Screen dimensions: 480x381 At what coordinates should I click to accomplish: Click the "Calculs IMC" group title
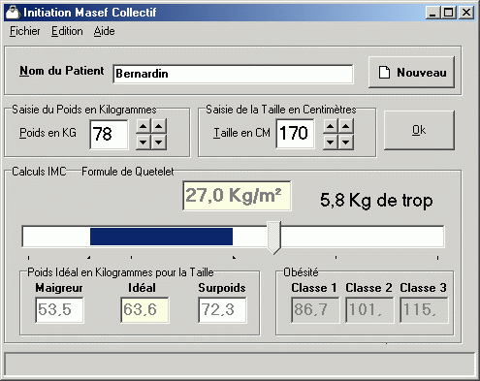(39, 172)
